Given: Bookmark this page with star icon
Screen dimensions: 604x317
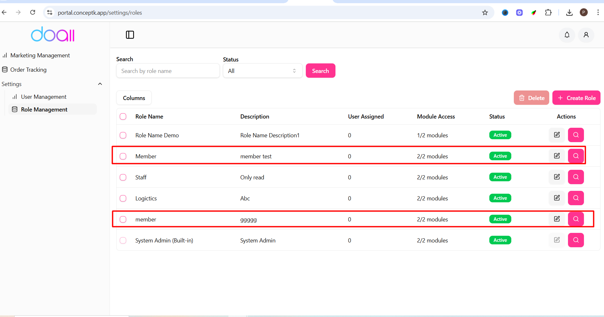Looking at the screenshot, I should [x=485, y=13].
